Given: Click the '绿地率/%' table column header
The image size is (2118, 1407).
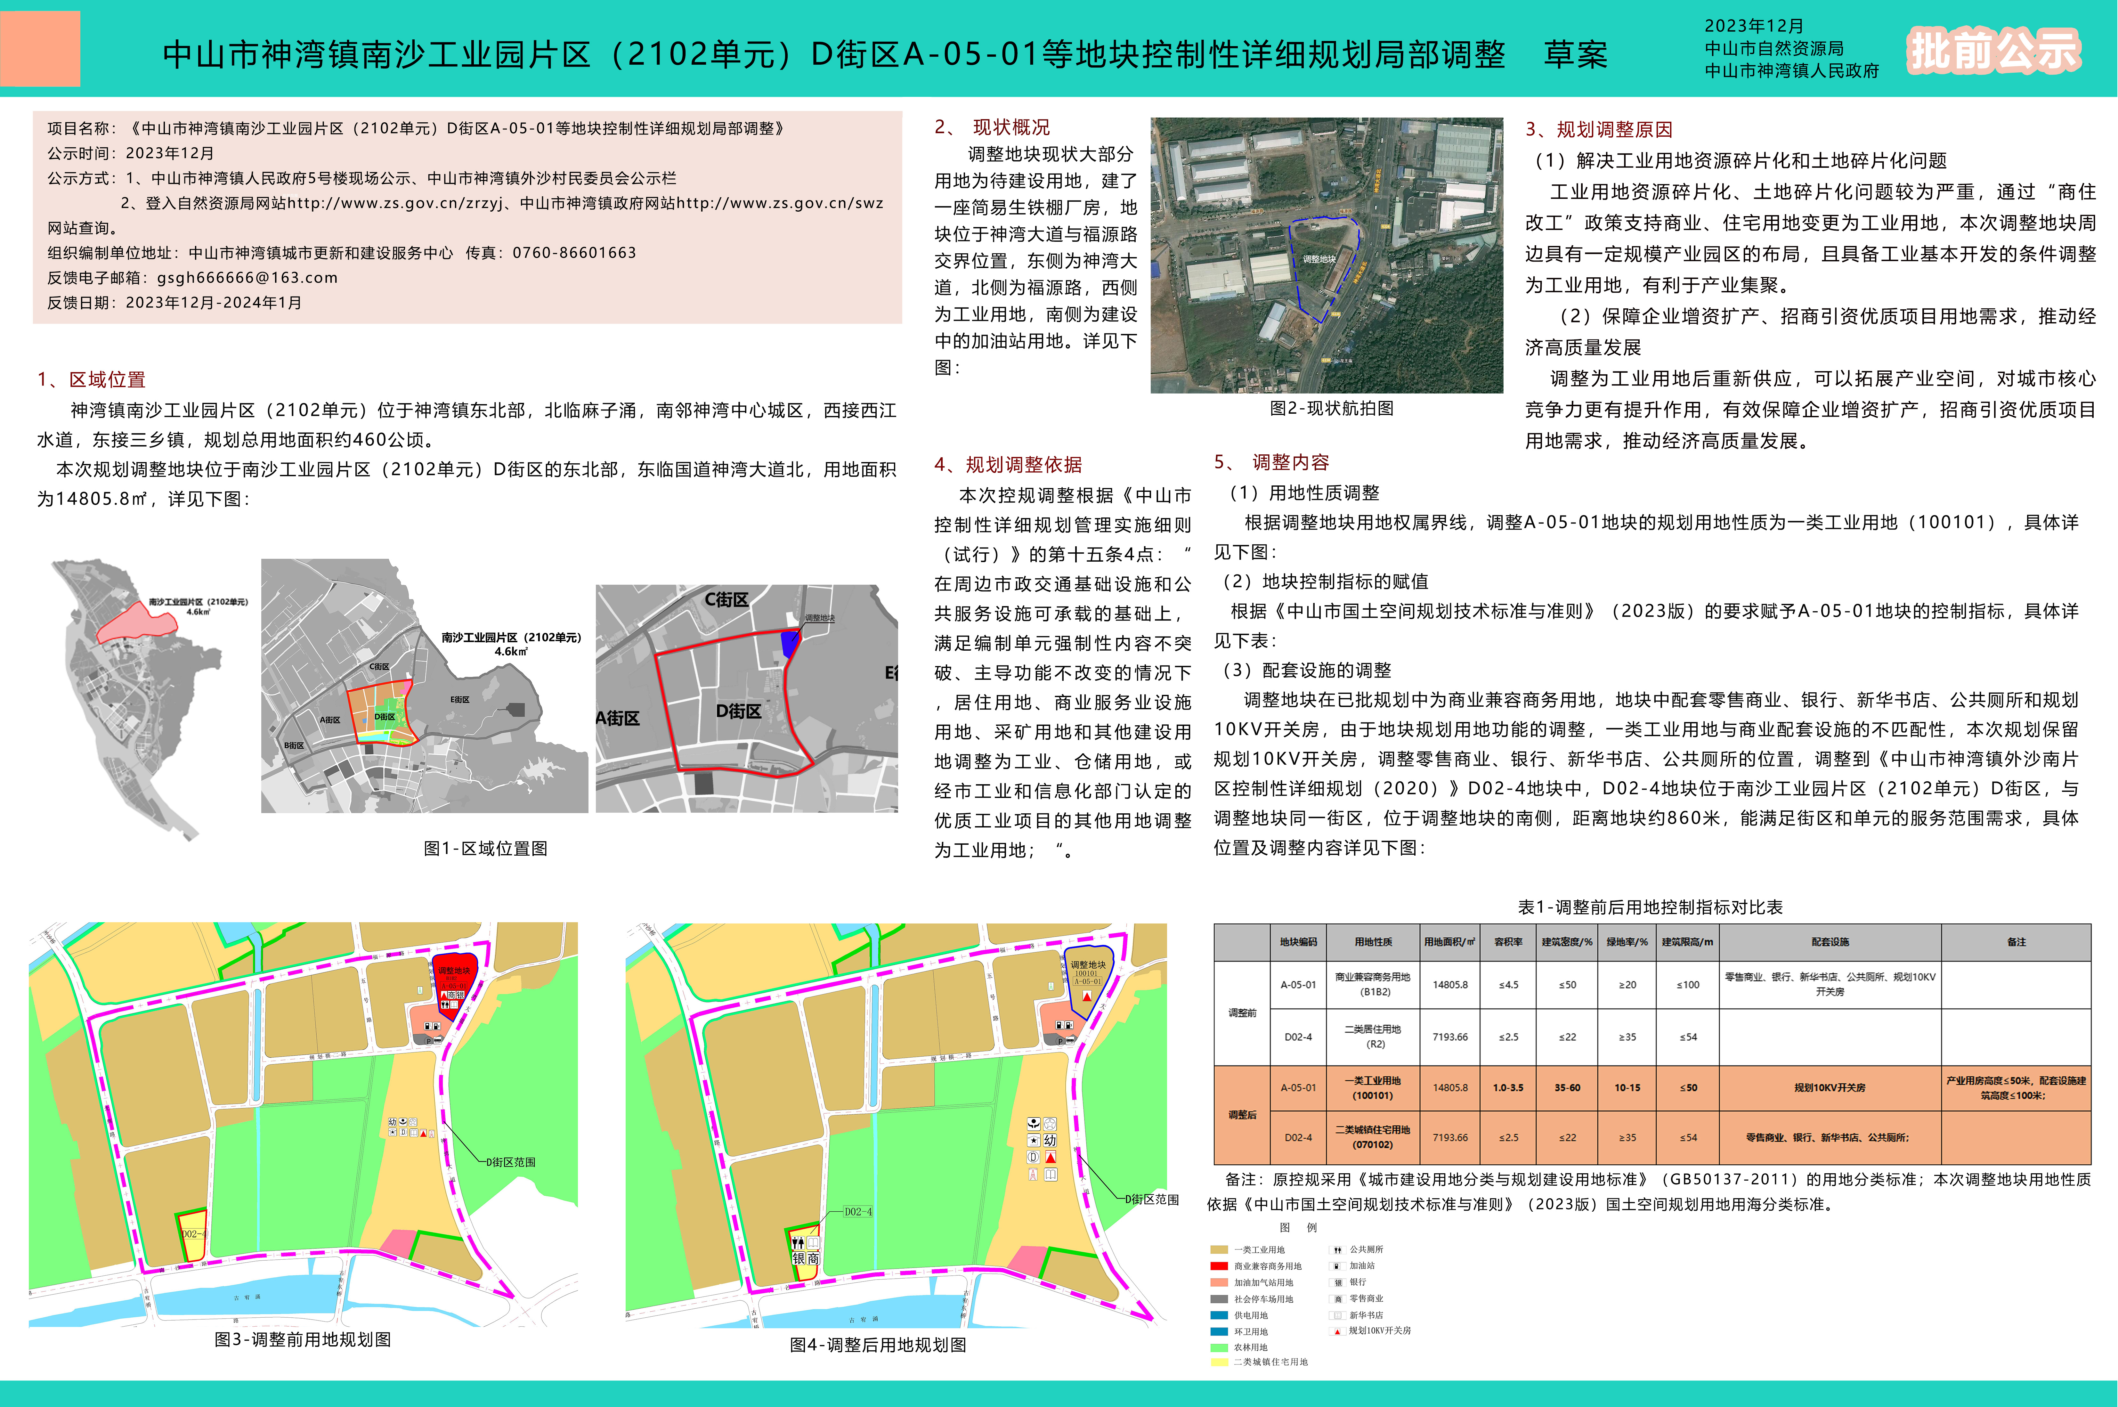Looking at the screenshot, I should (1627, 942).
